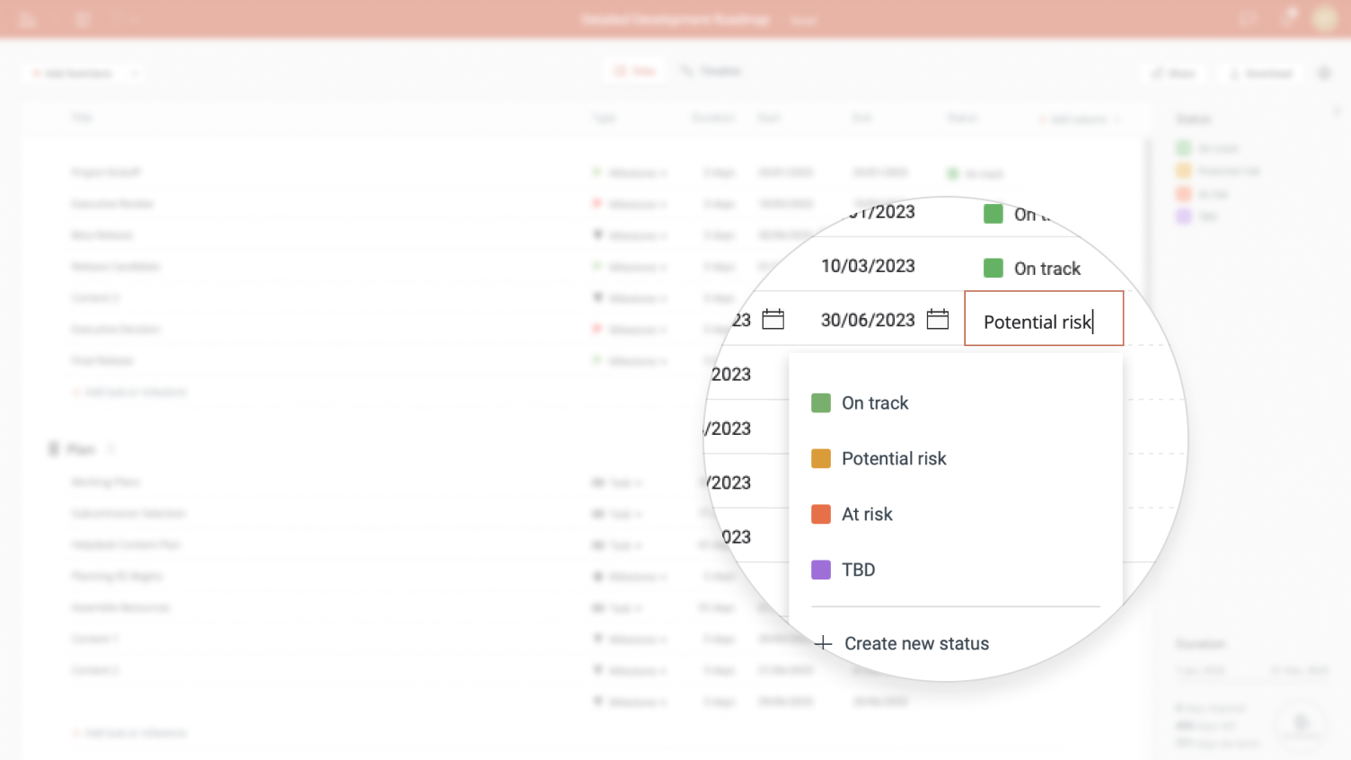The height and width of the screenshot is (760, 1351).
Task: Click the purple TBD status icon
Action: coord(820,570)
